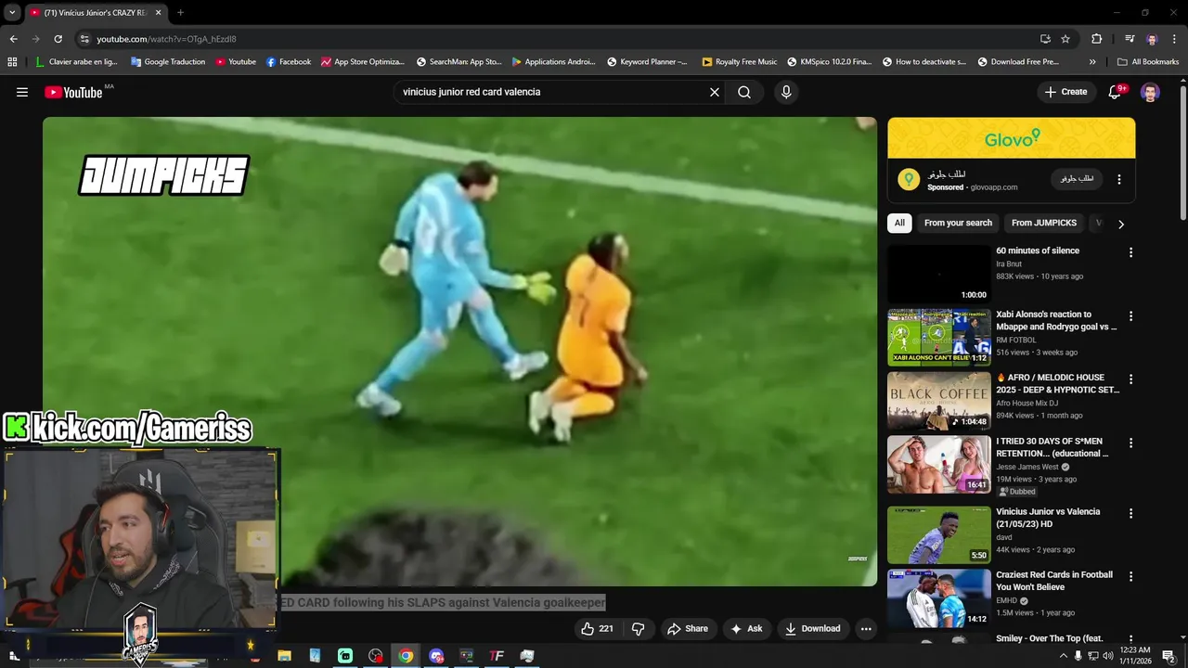
Task: Open 60 minutes of silence thumbnail
Action: coord(939,275)
